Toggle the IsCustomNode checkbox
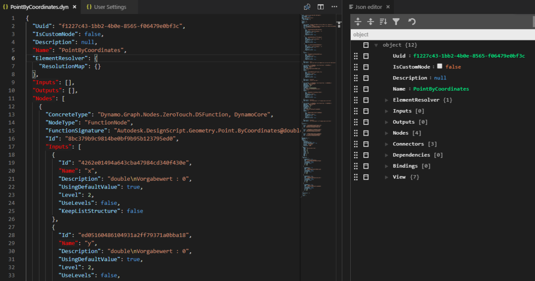 (x=440, y=66)
